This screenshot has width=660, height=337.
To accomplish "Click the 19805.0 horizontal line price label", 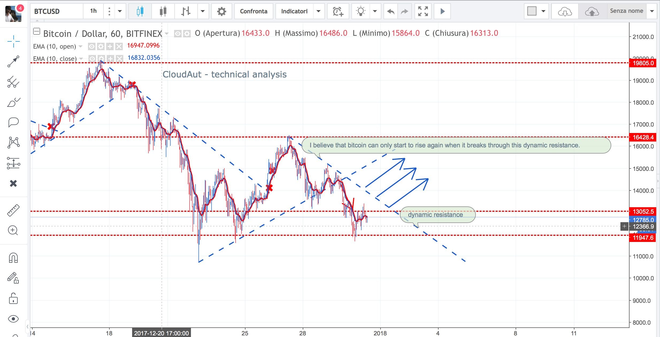I will coord(643,63).
